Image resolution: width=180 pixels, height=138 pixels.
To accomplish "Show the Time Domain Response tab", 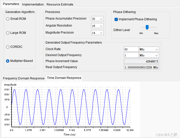I will 64,78.
